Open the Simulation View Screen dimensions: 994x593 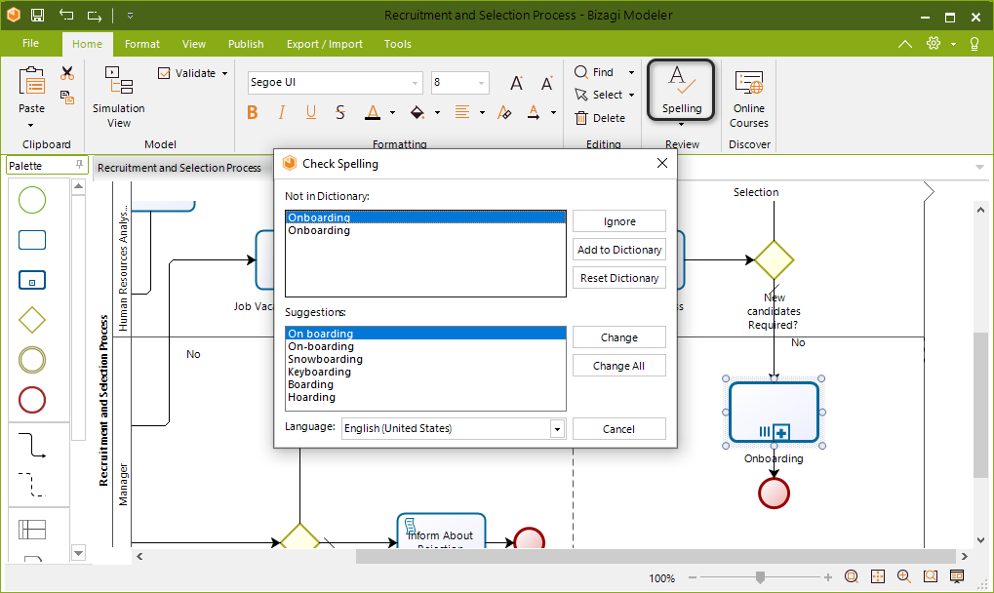coord(119,97)
